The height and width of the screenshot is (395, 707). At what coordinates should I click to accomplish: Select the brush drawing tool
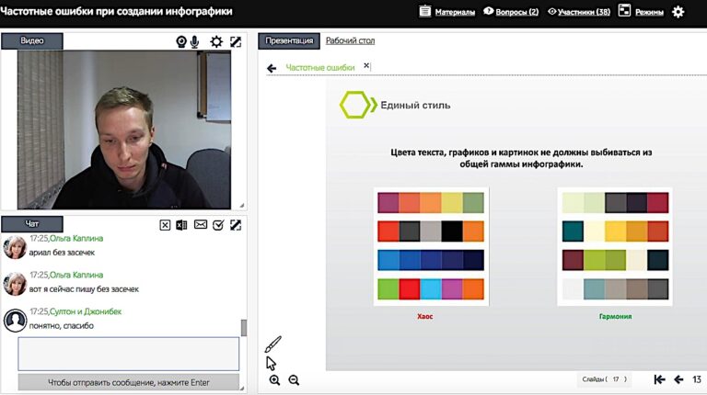point(273,344)
